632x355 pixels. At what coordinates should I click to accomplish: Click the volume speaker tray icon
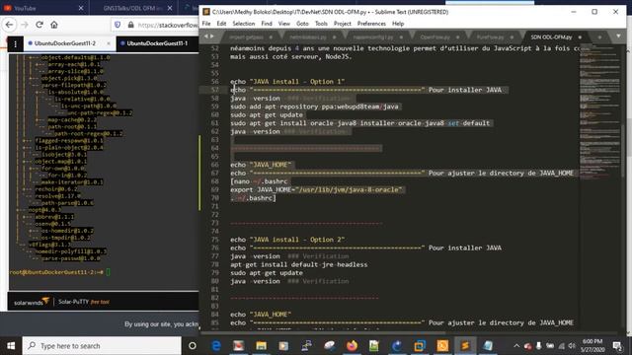(572, 346)
